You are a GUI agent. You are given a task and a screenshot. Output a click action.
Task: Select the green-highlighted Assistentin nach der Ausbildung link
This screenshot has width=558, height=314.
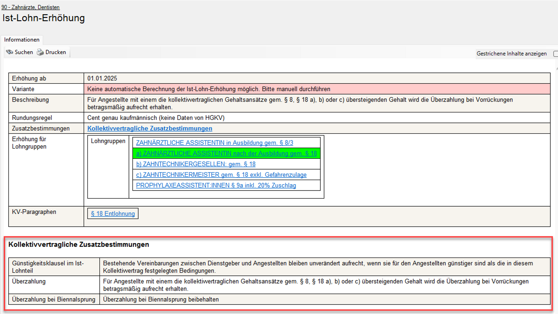226,154
